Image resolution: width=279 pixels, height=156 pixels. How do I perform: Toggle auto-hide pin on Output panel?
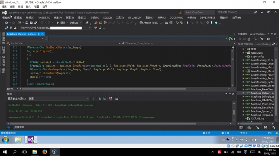230,94
